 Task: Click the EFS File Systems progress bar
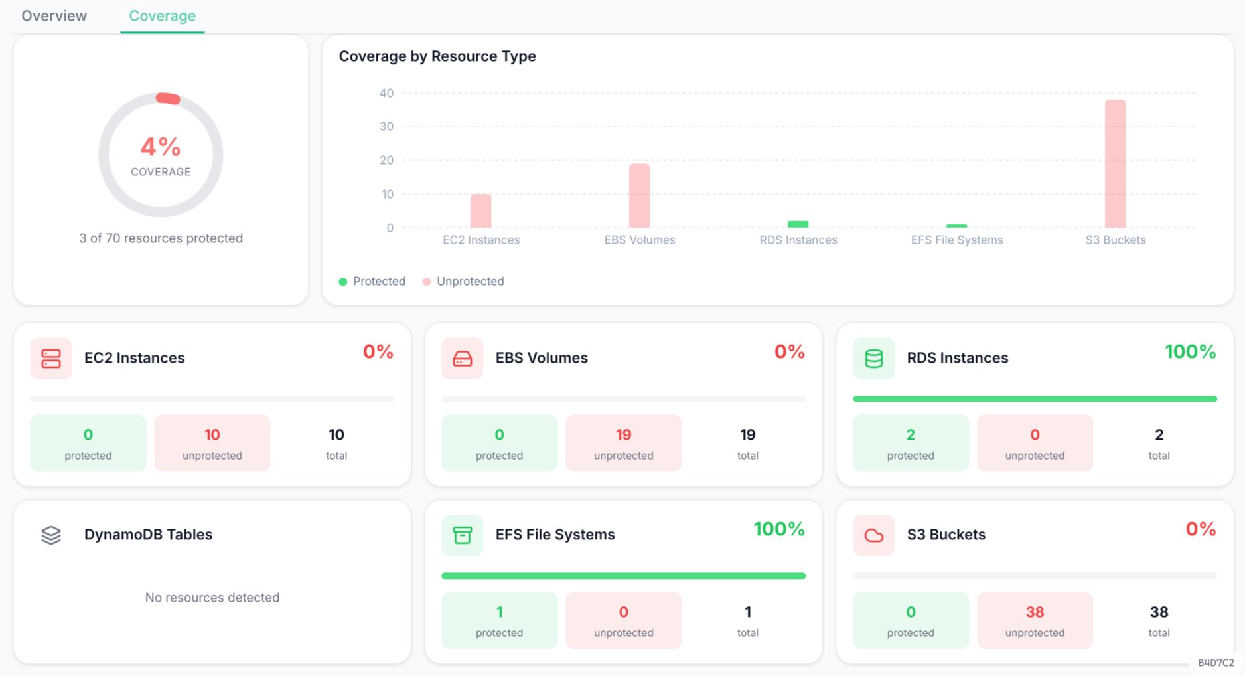(x=624, y=576)
